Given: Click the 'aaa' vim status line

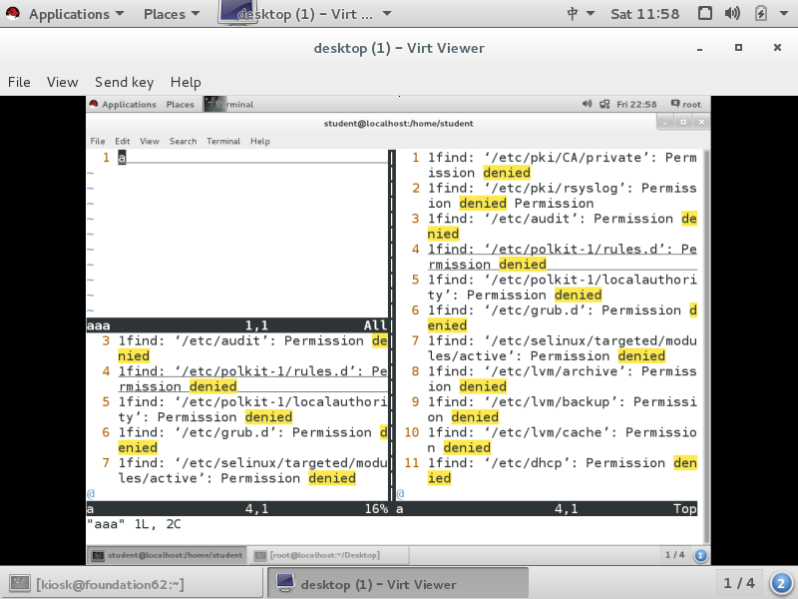Looking at the screenshot, I should click(237, 325).
